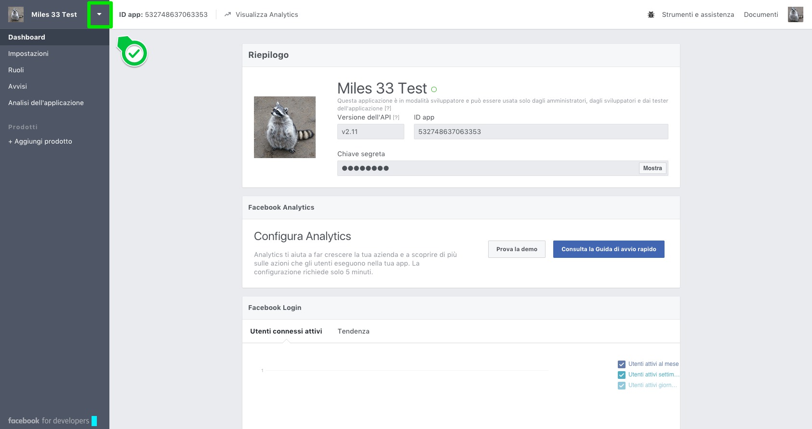Click the green status circle beside app name

pyautogui.click(x=434, y=90)
